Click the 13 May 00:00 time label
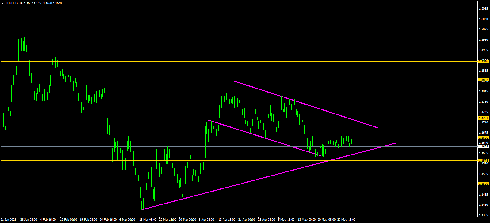 [307, 220]
